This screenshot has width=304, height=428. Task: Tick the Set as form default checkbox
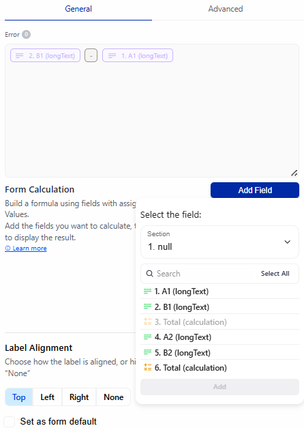coord(10,421)
